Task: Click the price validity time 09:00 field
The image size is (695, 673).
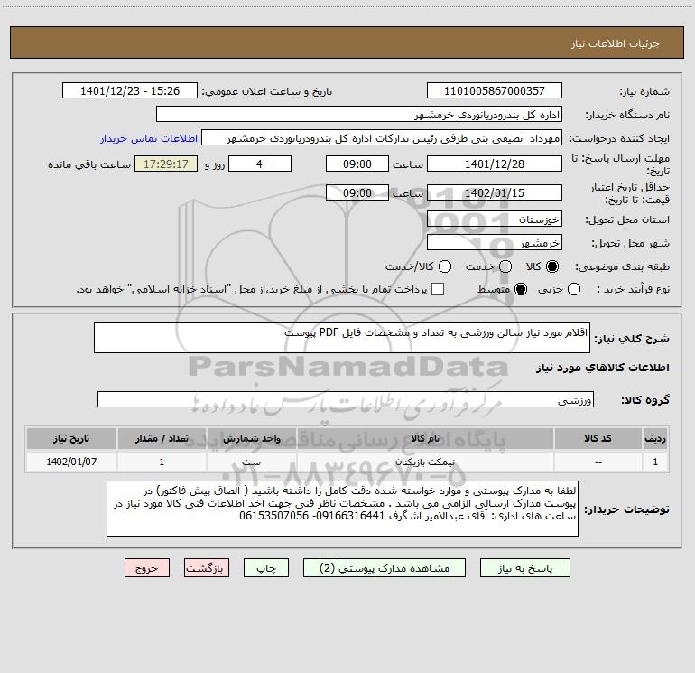Action: point(357,193)
